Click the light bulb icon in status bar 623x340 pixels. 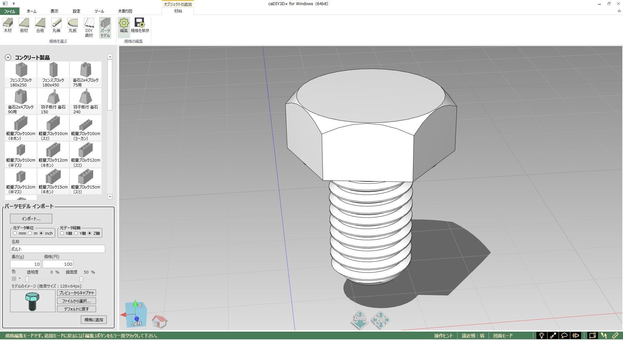tap(541, 335)
